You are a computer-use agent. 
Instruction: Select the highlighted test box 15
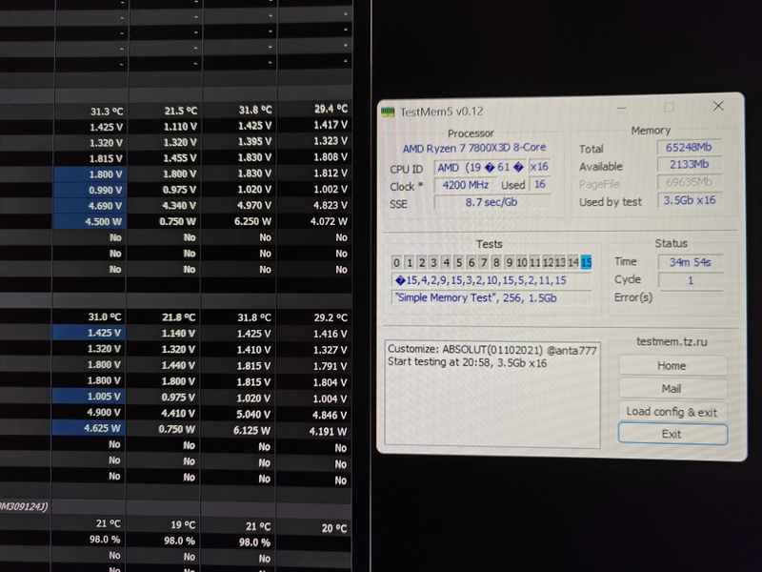click(586, 263)
